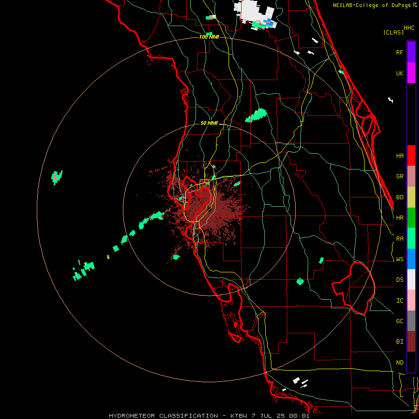The height and width of the screenshot is (419, 419).
Task: Select the salmon GR legend swatch
Action: [411, 176]
